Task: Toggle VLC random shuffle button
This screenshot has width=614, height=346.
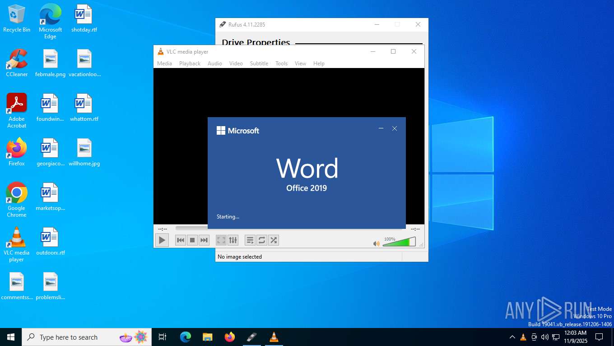Action: click(274, 240)
